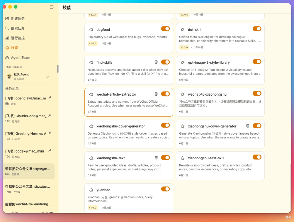Switch off the wechat-to-xiaohongshu skill
Screen dimensions: 294x222
[257, 93]
